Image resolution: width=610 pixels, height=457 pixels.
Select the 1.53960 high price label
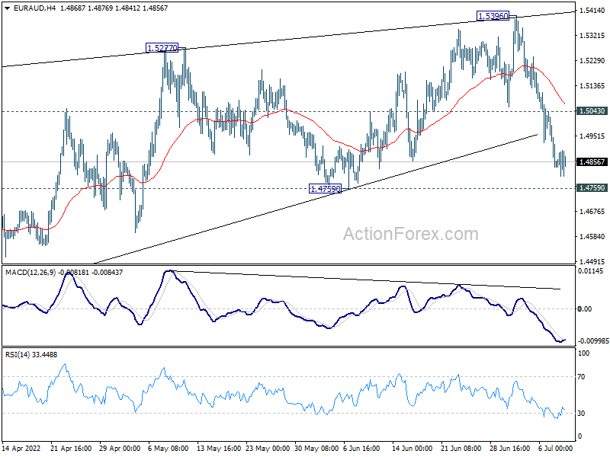493,16
